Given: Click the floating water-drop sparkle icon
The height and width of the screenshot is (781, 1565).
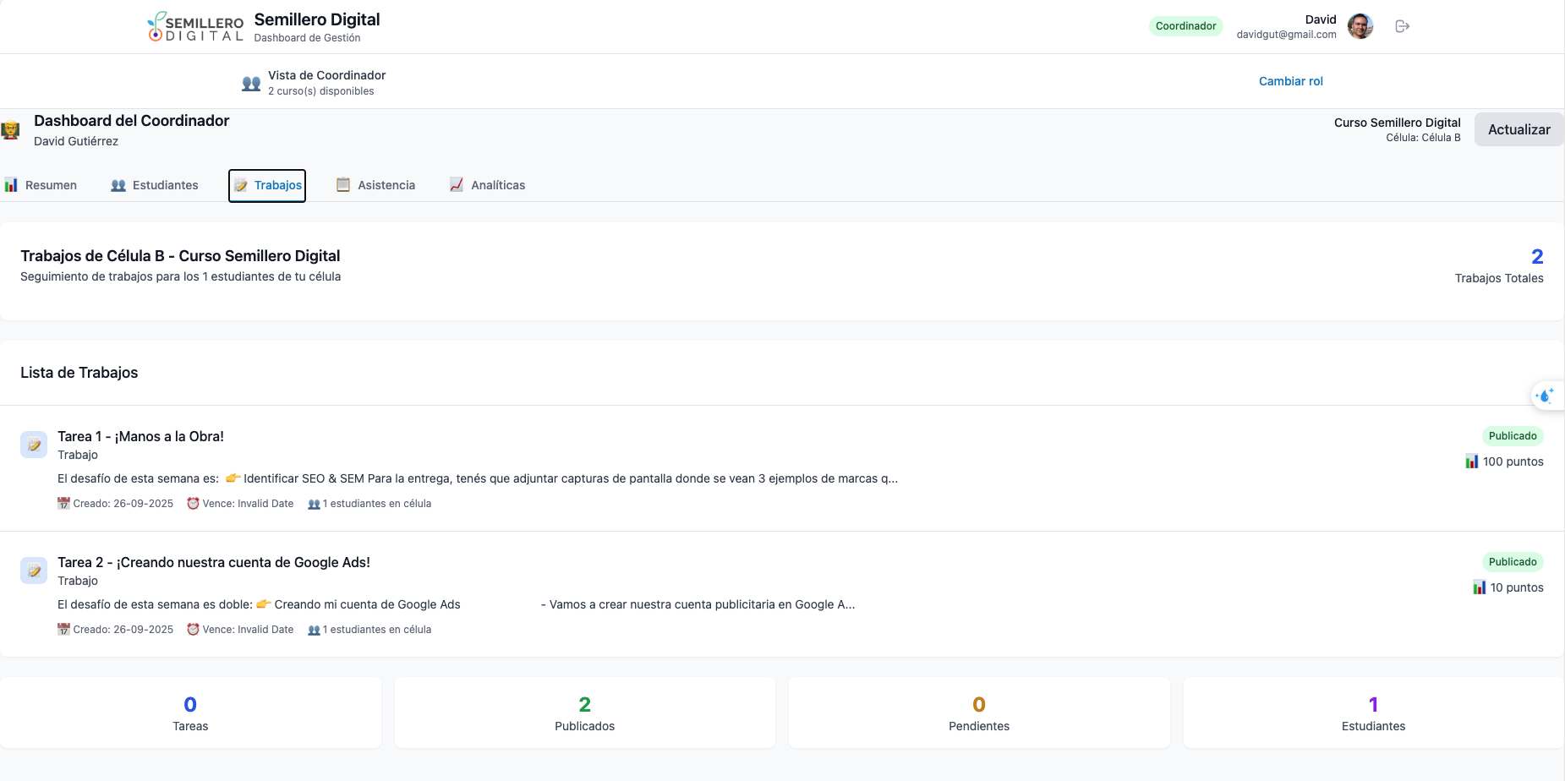Looking at the screenshot, I should (x=1546, y=395).
